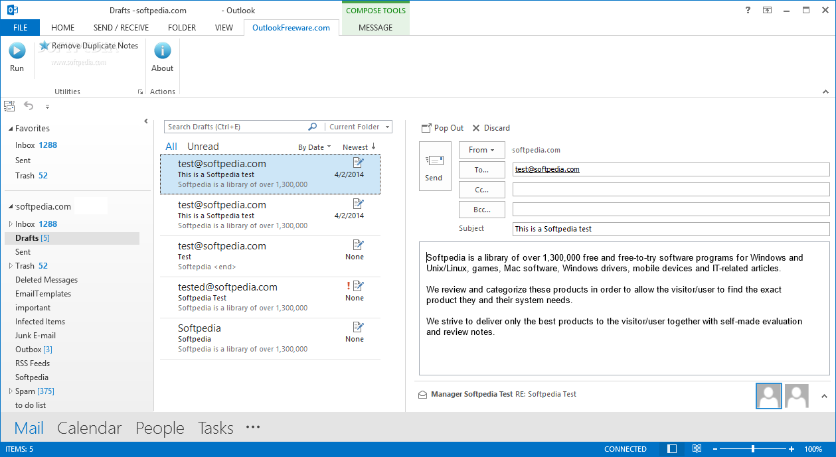Expand the Inbox folder under softpedia.com

[x=11, y=224]
